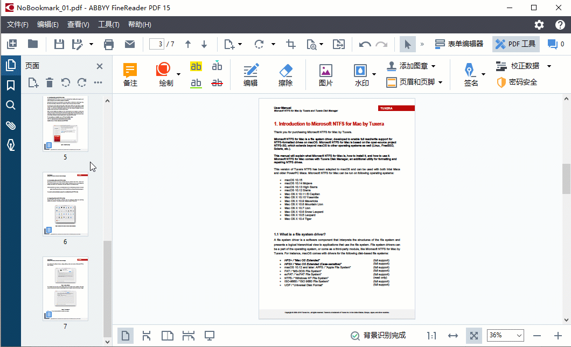Select the pointer selection tool

coord(407,44)
